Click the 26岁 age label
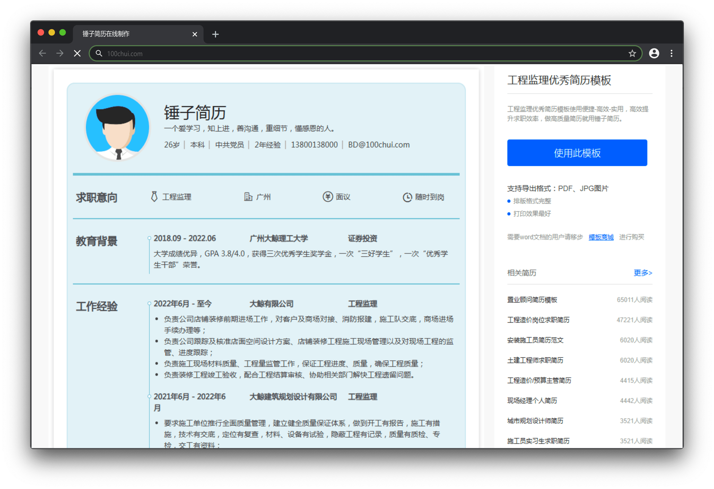Screen dimensions: 714x489 tap(172, 145)
